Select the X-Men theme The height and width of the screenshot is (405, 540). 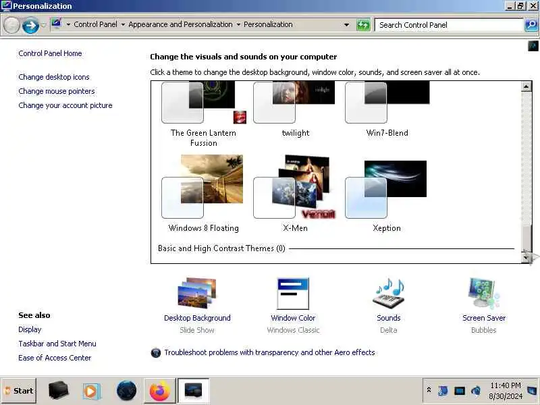[x=295, y=194]
